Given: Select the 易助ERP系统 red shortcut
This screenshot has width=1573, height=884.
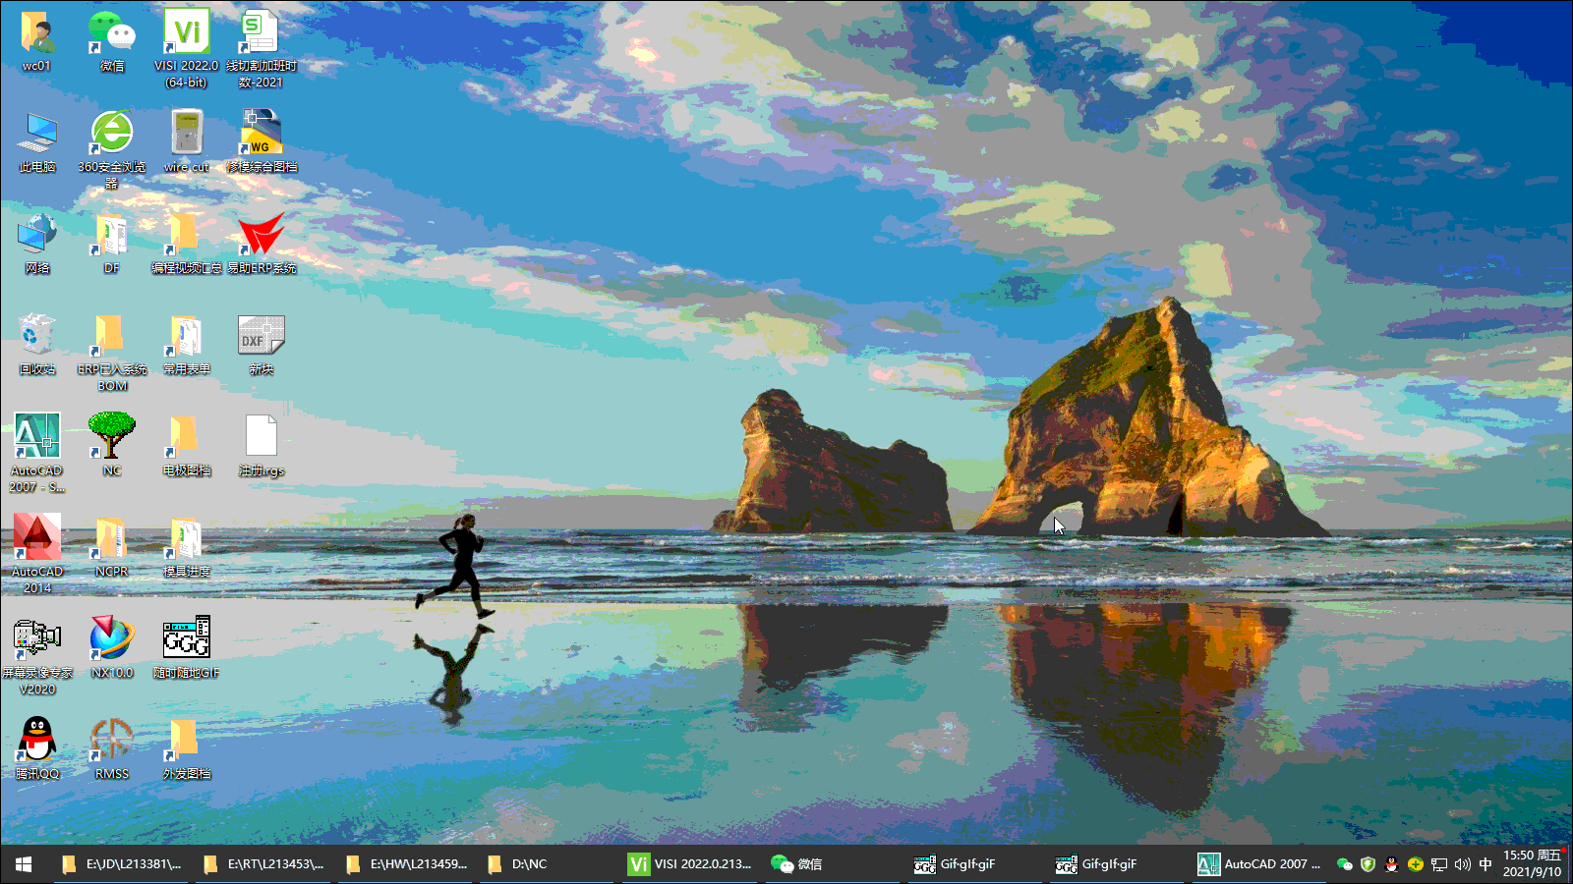Looking at the screenshot, I should click(262, 244).
